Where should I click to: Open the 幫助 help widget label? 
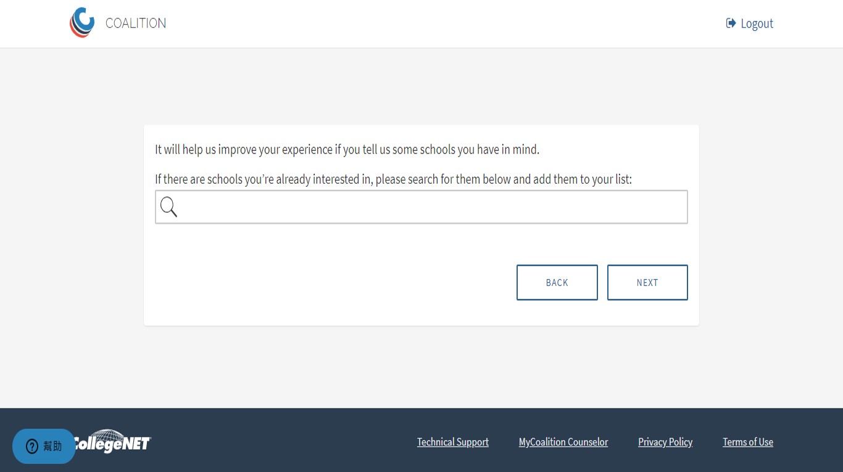click(52, 447)
